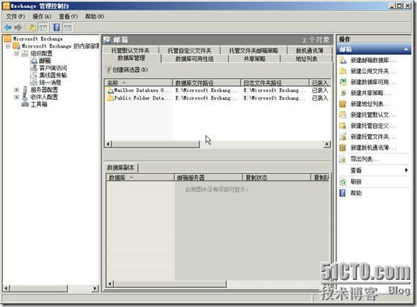The height and width of the screenshot is (307, 417).
Task: Click the 新建邮箱数据库 action icon
Action: pyautogui.click(x=343, y=61)
